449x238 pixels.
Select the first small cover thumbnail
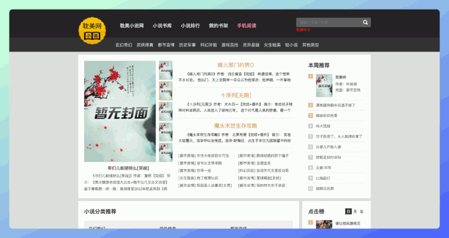(x=166, y=71)
